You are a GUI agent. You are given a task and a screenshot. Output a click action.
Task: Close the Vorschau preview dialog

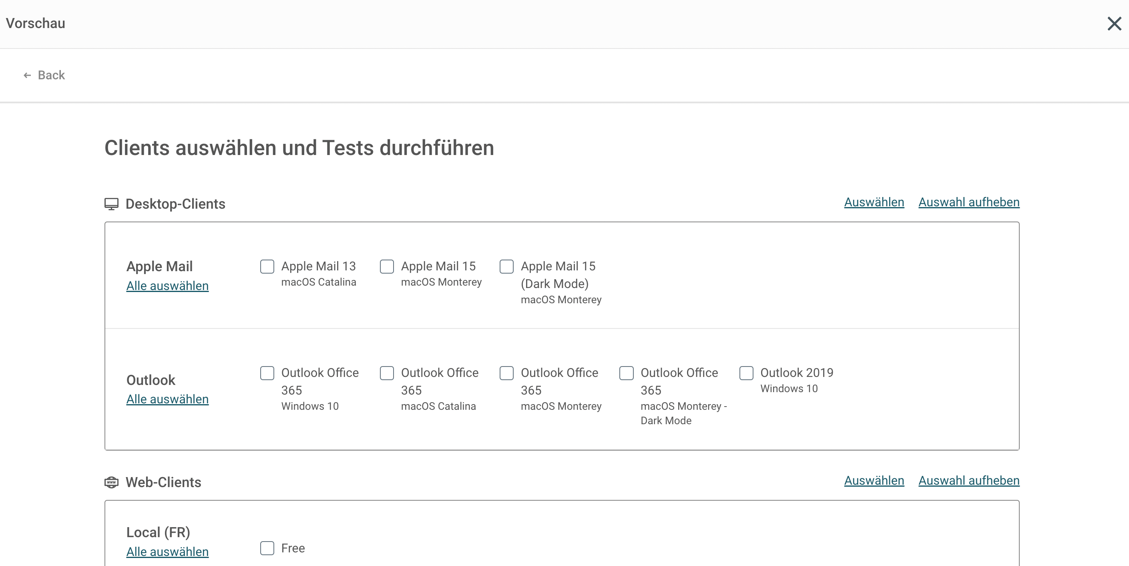tap(1114, 23)
